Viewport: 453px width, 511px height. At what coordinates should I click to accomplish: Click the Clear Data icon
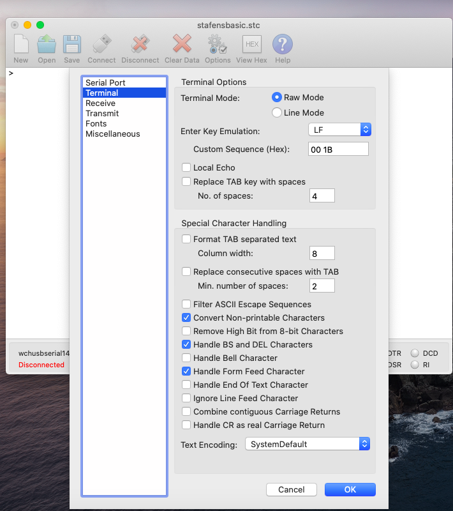182,45
